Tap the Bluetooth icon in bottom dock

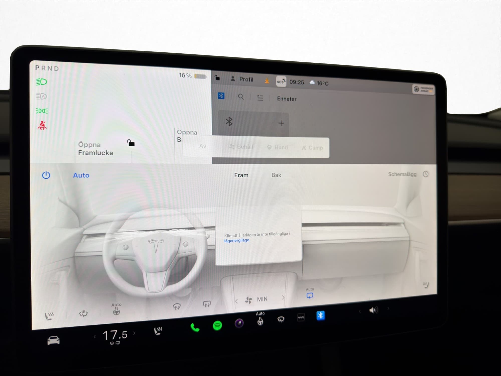[320, 315]
